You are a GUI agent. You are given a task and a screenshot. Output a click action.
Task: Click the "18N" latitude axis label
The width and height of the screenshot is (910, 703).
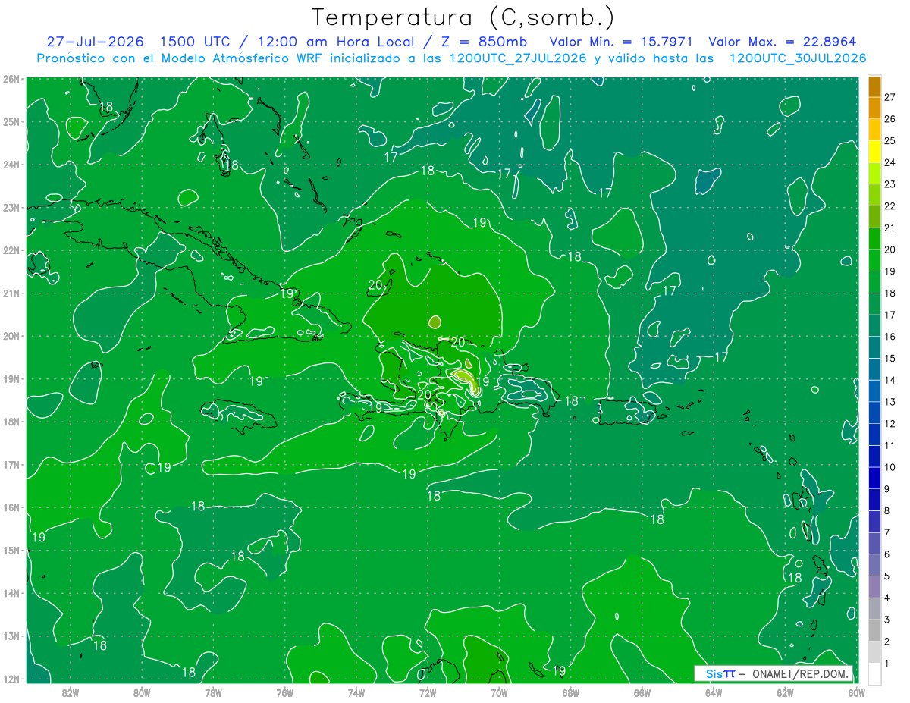(11, 422)
